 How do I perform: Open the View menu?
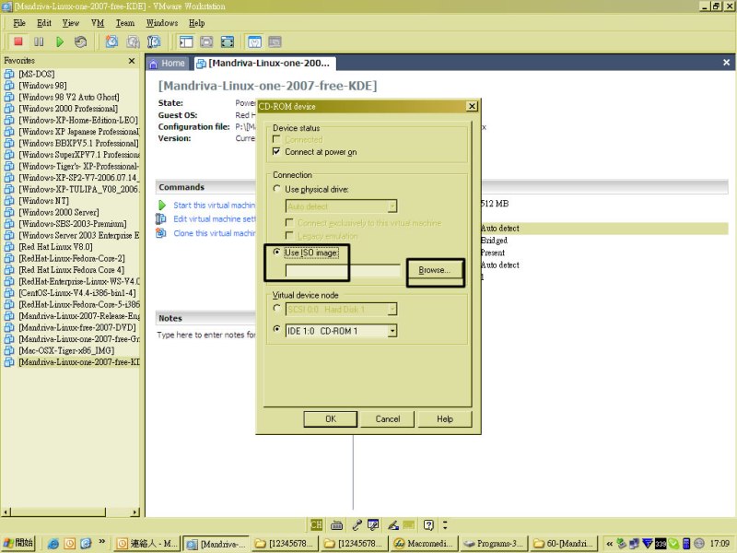(71, 23)
